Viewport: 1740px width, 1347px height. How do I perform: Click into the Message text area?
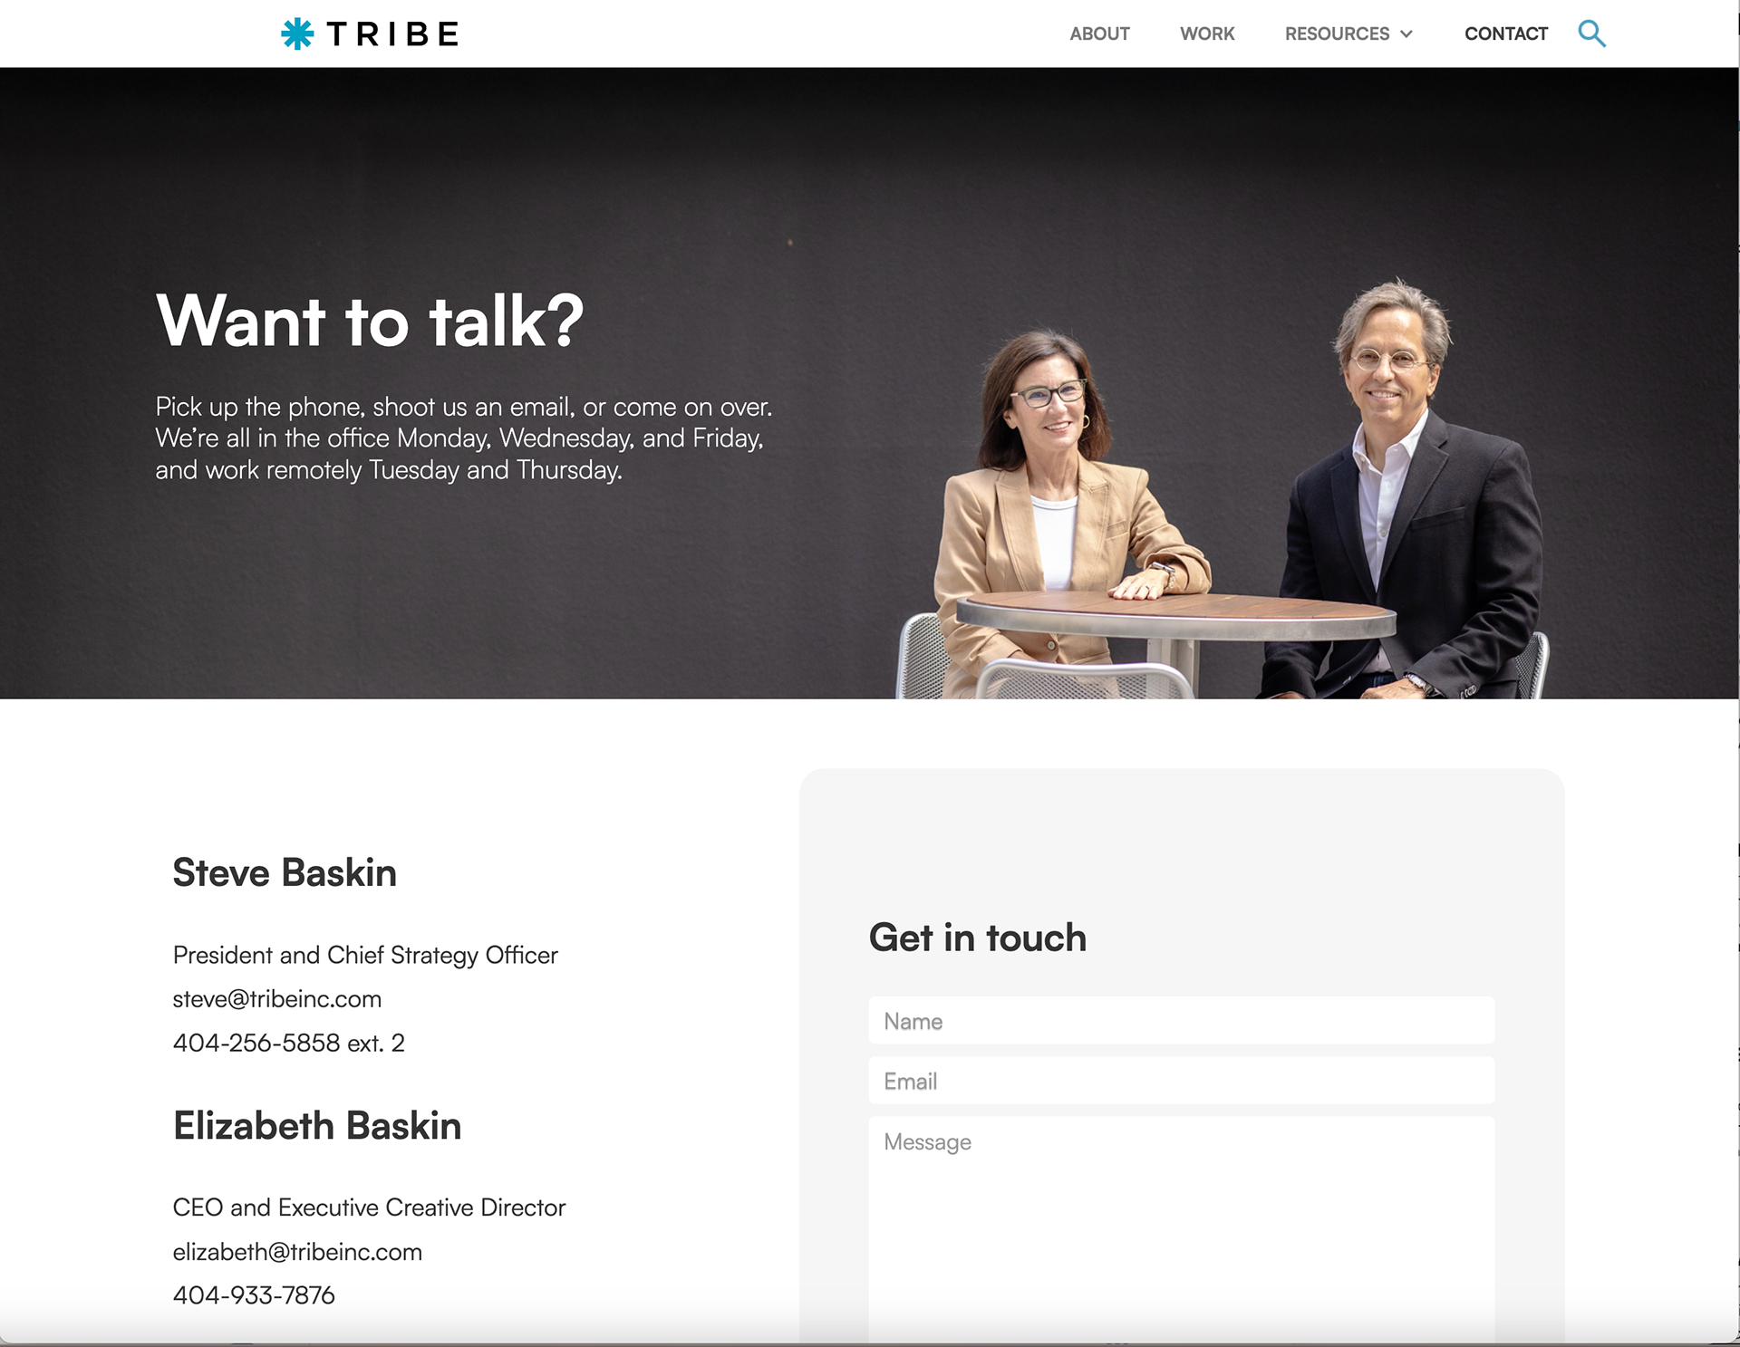coord(1182,1230)
